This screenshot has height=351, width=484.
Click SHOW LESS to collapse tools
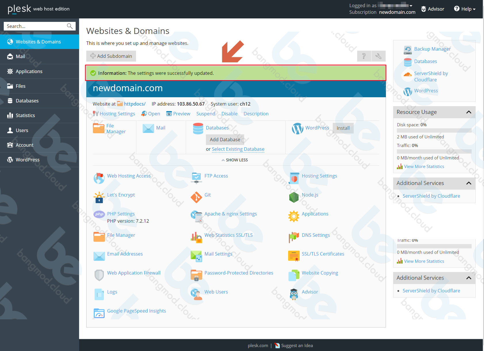(x=235, y=160)
